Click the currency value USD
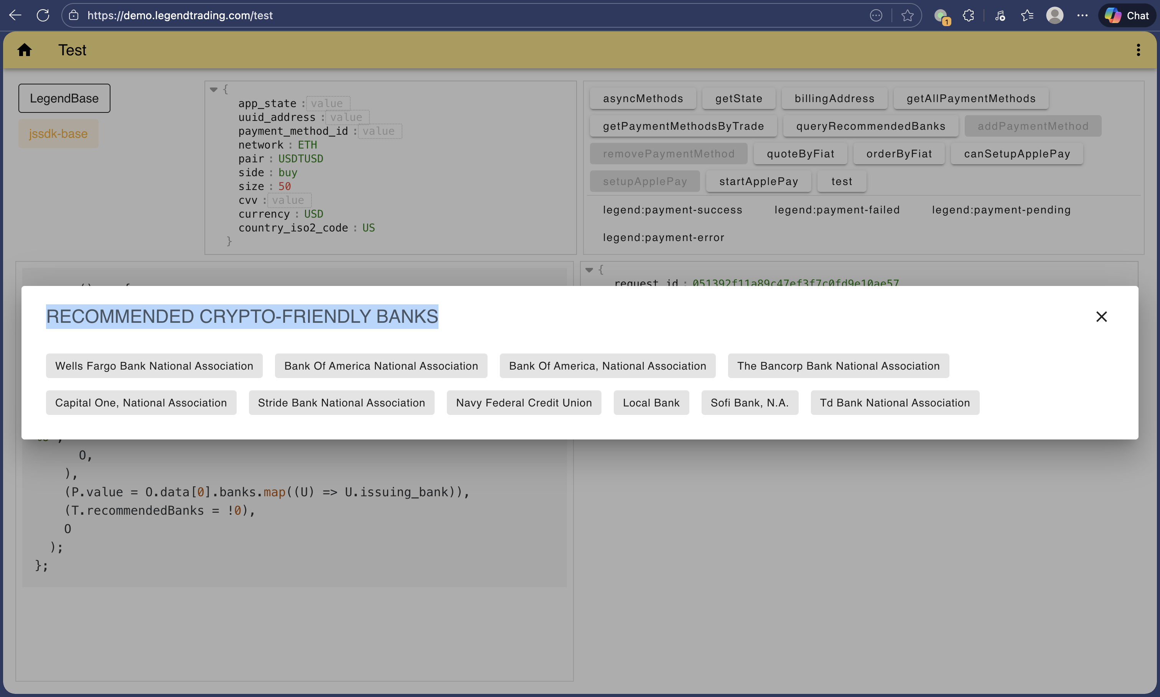Viewport: 1160px width, 697px height. click(313, 214)
